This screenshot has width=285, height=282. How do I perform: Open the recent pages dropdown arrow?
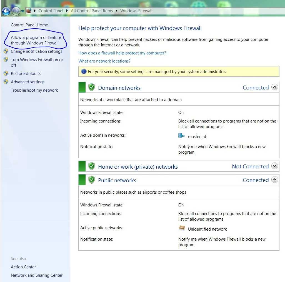click(x=22, y=11)
